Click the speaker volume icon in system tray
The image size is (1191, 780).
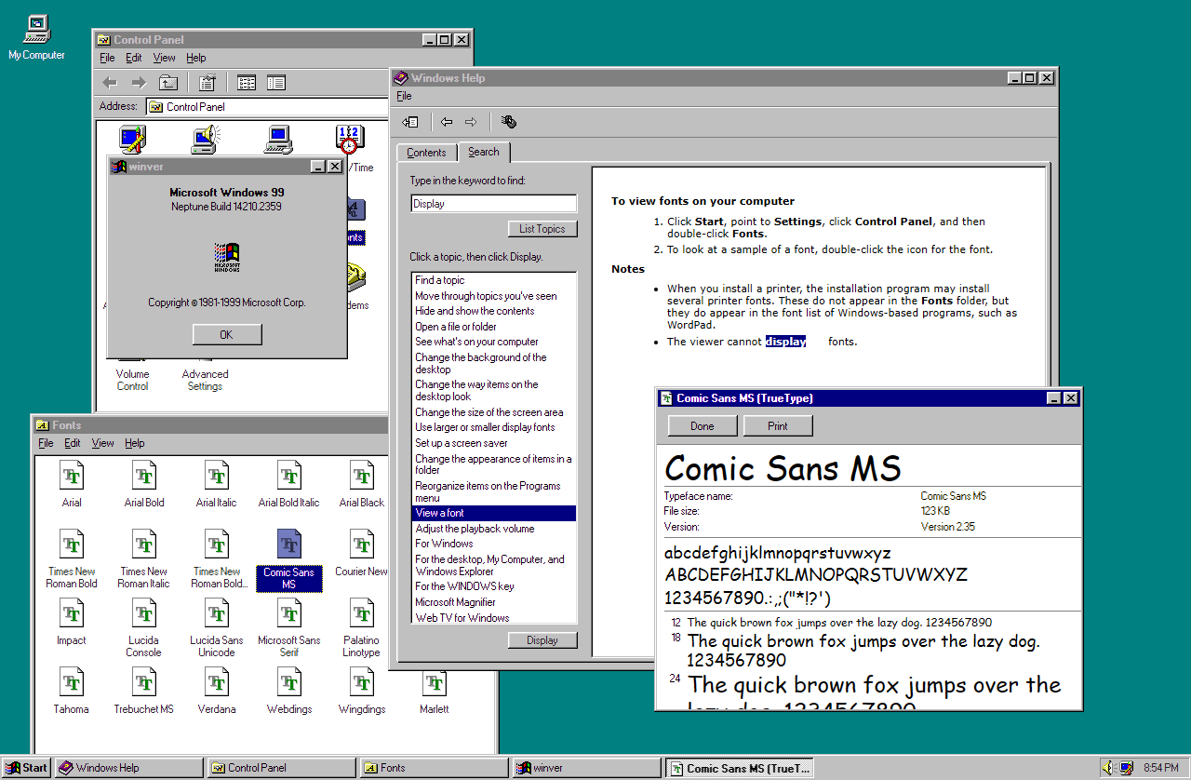click(x=1108, y=768)
